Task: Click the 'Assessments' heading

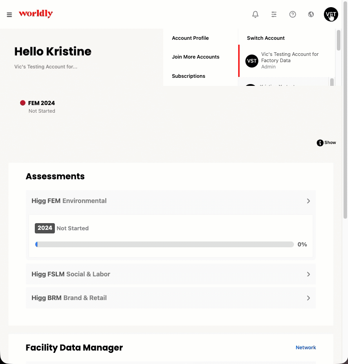Action: pos(55,177)
